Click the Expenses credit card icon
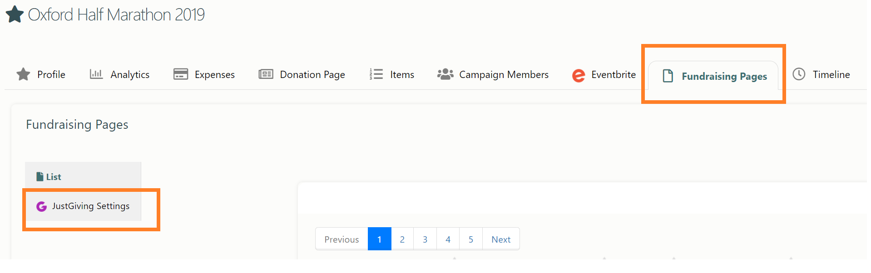The width and height of the screenshot is (871, 273). point(181,74)
